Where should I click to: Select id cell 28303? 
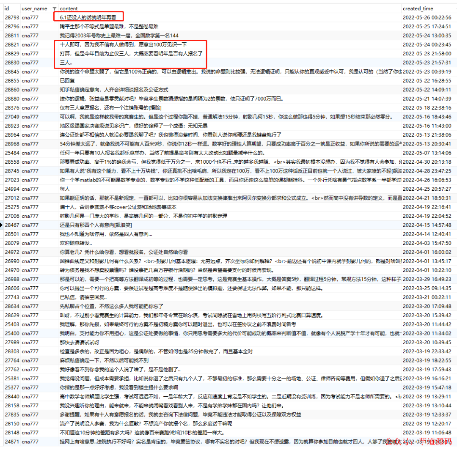tap(12, 351)
